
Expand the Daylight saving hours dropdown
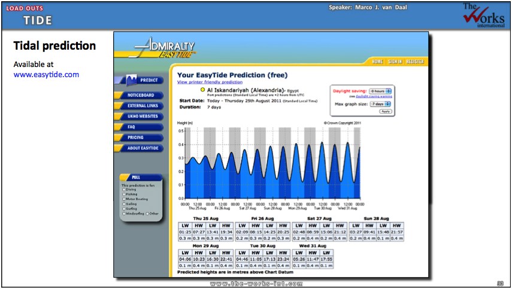(x=380, y=91)
